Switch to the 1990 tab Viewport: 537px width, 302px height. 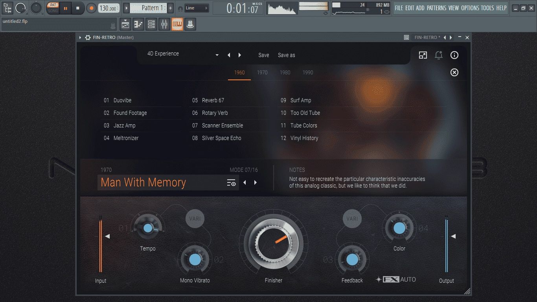click(308, 72)
